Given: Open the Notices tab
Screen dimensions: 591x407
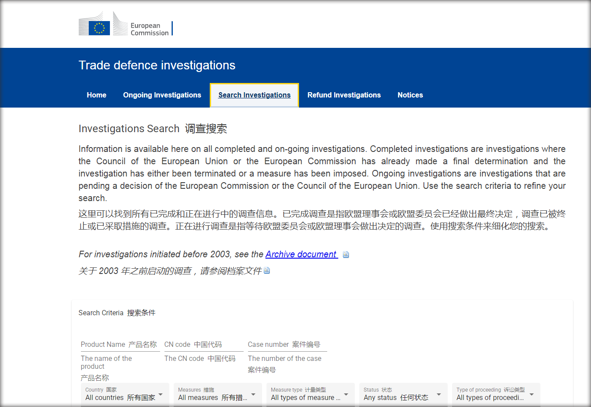Looking at the screenshot, I should pos(410,95).
